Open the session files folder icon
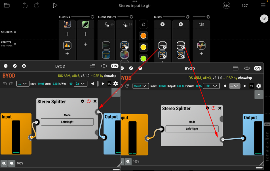 pyautogui.click(x=7, y=5)
